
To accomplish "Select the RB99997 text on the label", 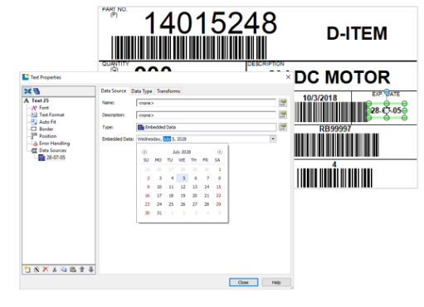I will [x=335, y=129].
